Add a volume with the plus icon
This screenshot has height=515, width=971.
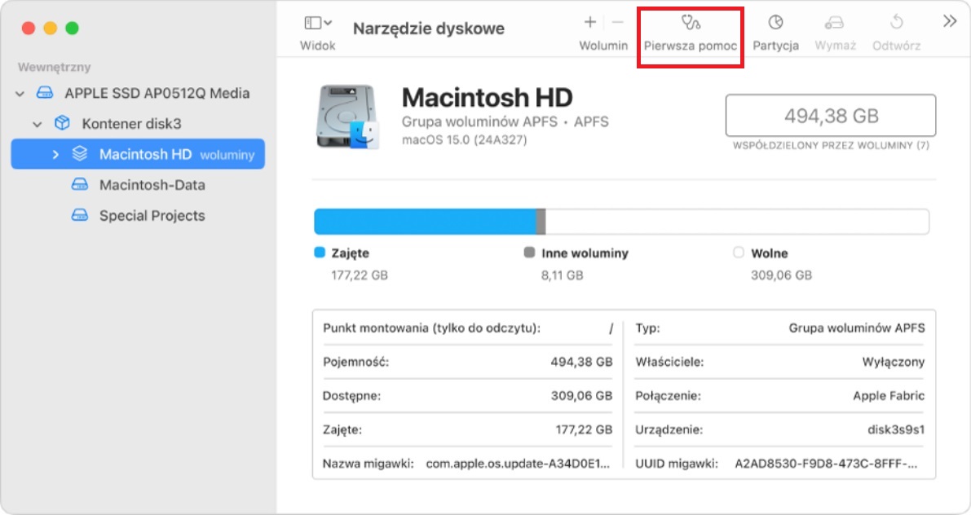(590, 23)
